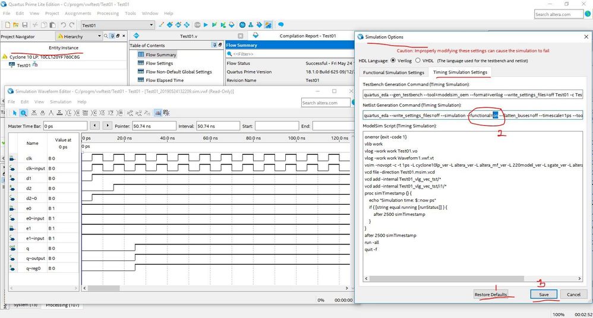Click the Undo icon in main toolbar
Screen dimensions: 593x318
coord(63,25)
